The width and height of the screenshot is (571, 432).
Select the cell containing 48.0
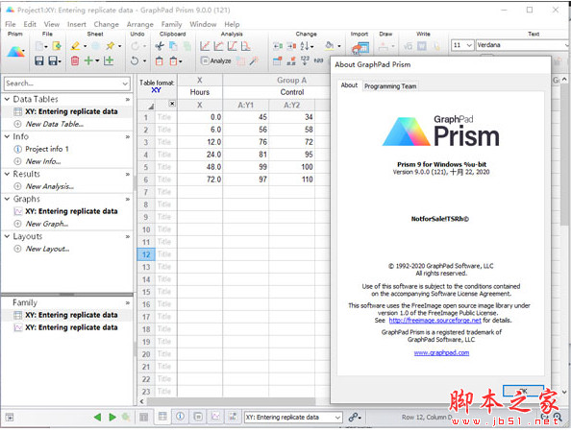[x=200, y=167]
